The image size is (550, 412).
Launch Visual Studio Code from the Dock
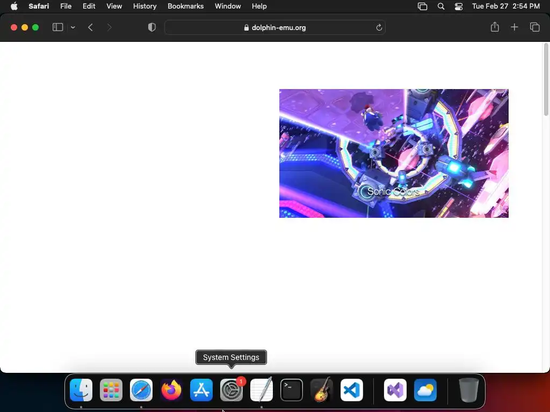click(352, 390)
